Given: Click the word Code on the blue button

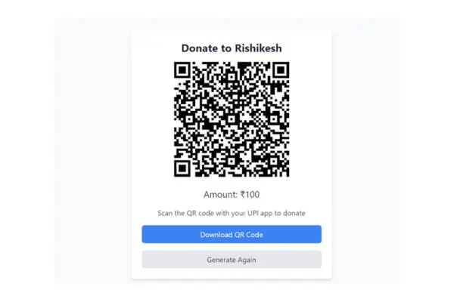Looking at the screenshot, I should coord(254,234).
